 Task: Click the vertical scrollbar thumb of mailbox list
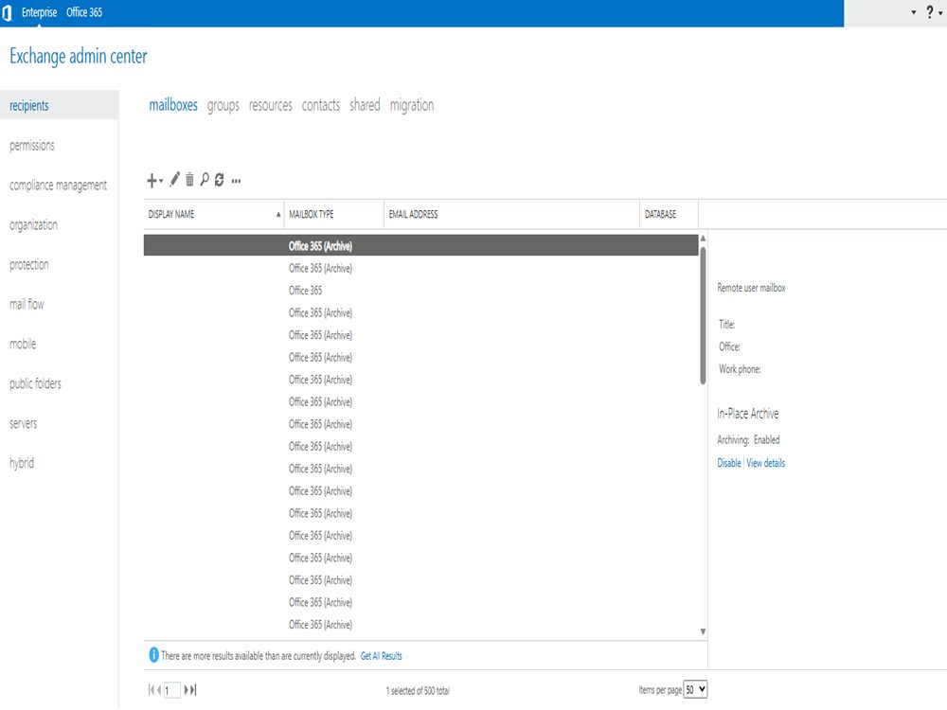703,315
